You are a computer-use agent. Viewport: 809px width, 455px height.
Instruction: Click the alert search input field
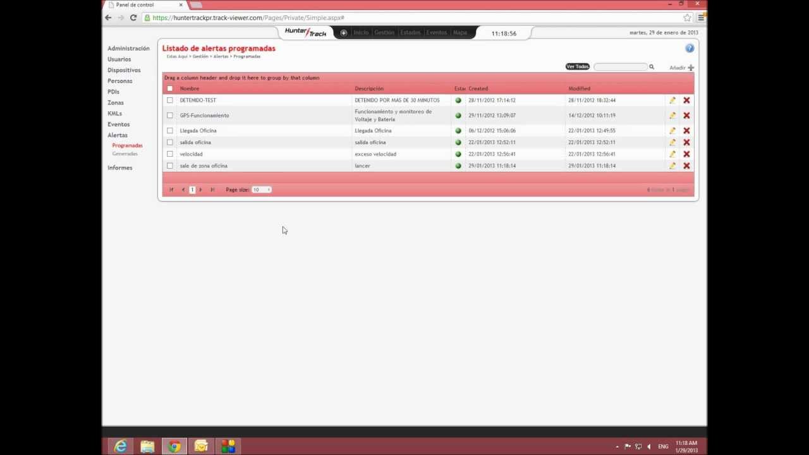tap(621, 67)
